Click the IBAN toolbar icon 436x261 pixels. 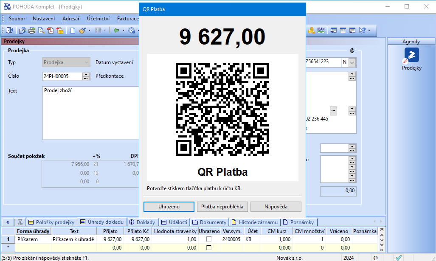321,30
